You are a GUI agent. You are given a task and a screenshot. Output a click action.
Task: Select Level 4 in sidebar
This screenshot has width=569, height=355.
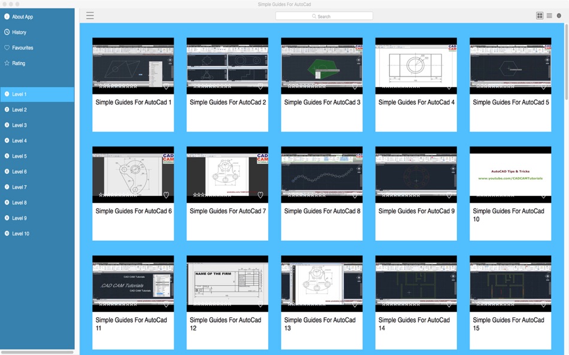[x=37, y=140]
